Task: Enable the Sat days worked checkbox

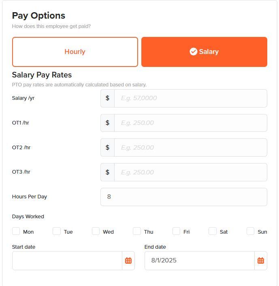Action: pos(213,231)
